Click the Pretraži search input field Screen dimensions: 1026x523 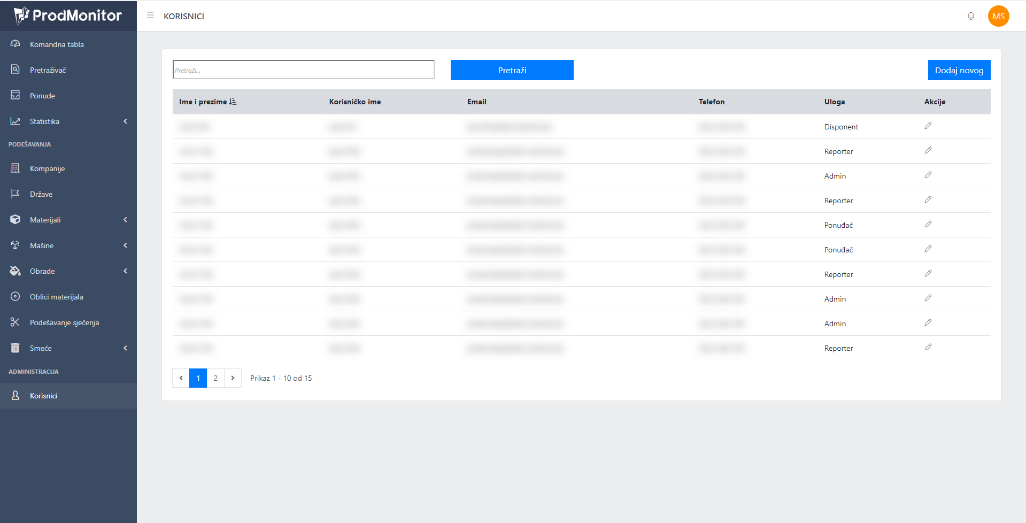click(303, 70)
